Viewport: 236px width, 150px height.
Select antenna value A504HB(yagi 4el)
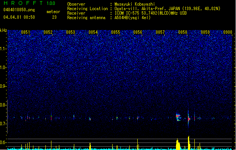click(x=132, y=18)
